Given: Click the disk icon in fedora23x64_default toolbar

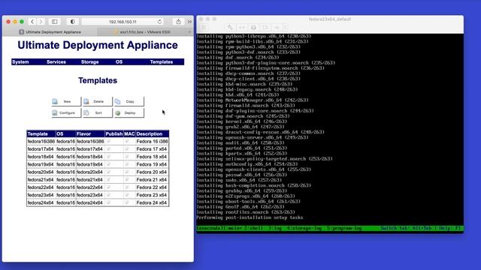Looking at the screenshot, I should pyautogui.click(x=253, y=28).
